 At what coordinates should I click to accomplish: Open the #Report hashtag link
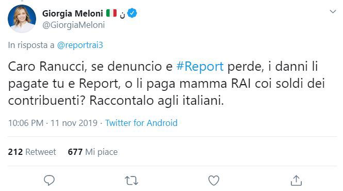200,67
